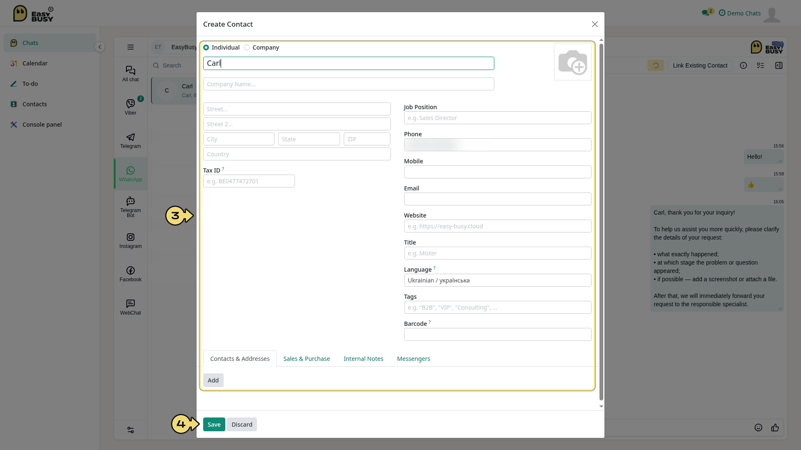Open filter settings icon at sidebar bottom

(x=131, y=430)
